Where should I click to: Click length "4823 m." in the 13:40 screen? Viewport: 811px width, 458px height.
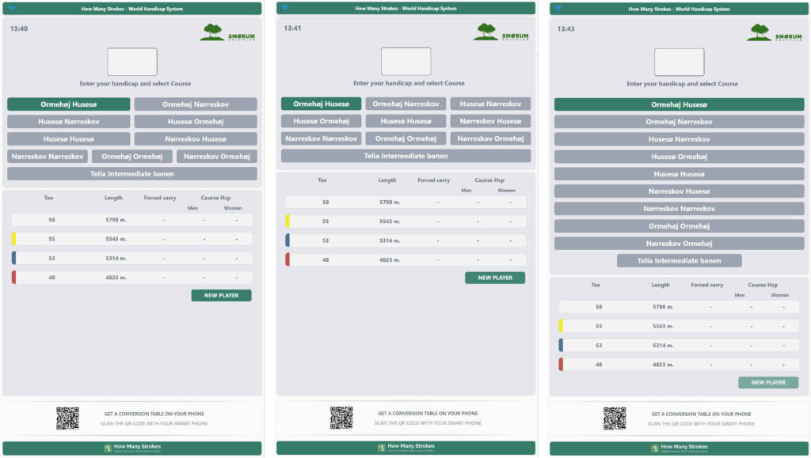tap(116, 278)
